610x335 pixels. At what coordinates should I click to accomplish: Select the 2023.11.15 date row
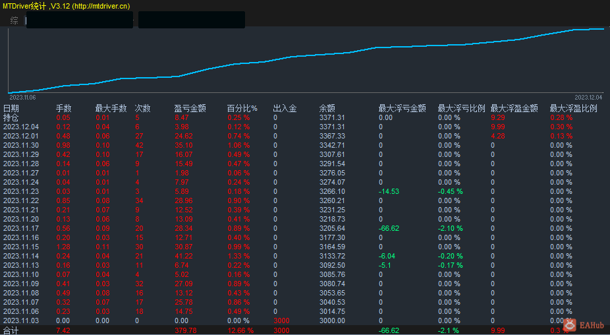point(21,247)
